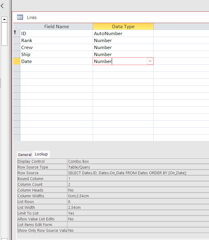Viewport: 209px width, 240px height.
Task: Click the Field Name column header
Action: point(56,27)
